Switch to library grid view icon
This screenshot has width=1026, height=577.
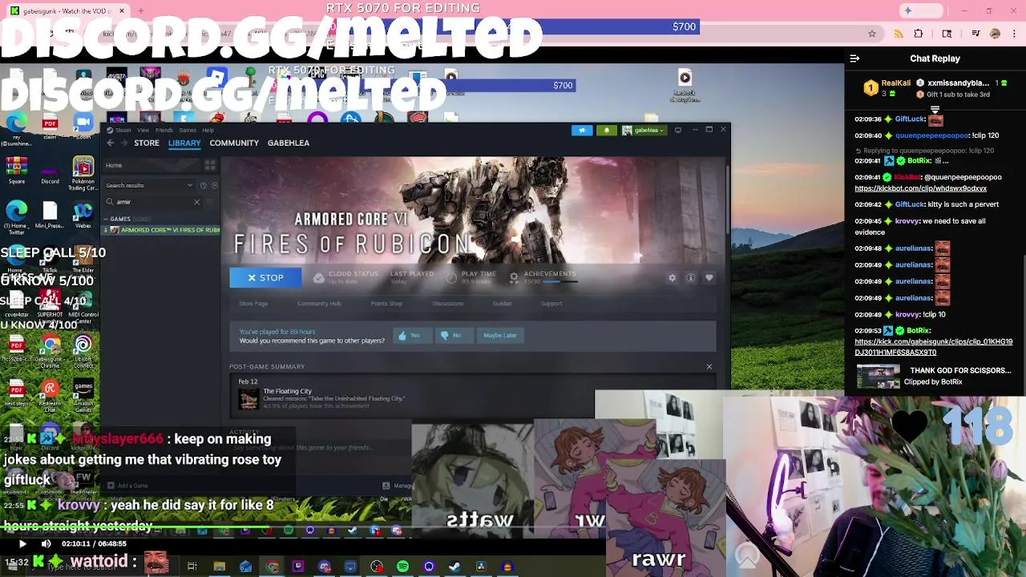coord(210,165)
